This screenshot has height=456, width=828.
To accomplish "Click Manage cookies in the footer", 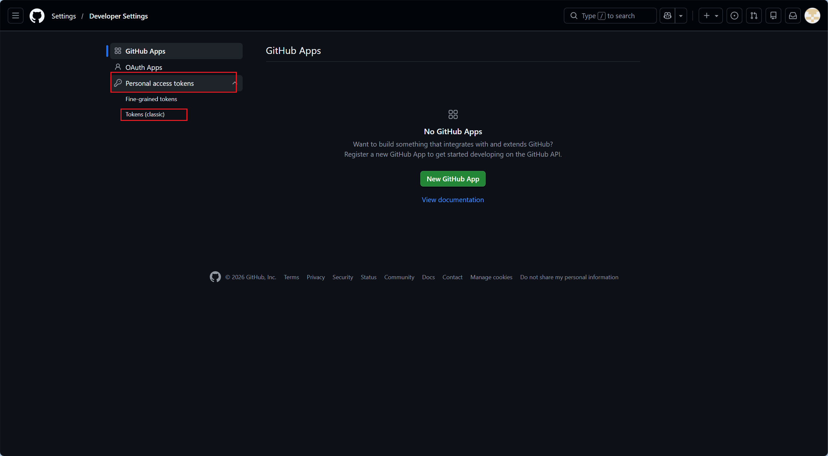I will coord(491,277).
